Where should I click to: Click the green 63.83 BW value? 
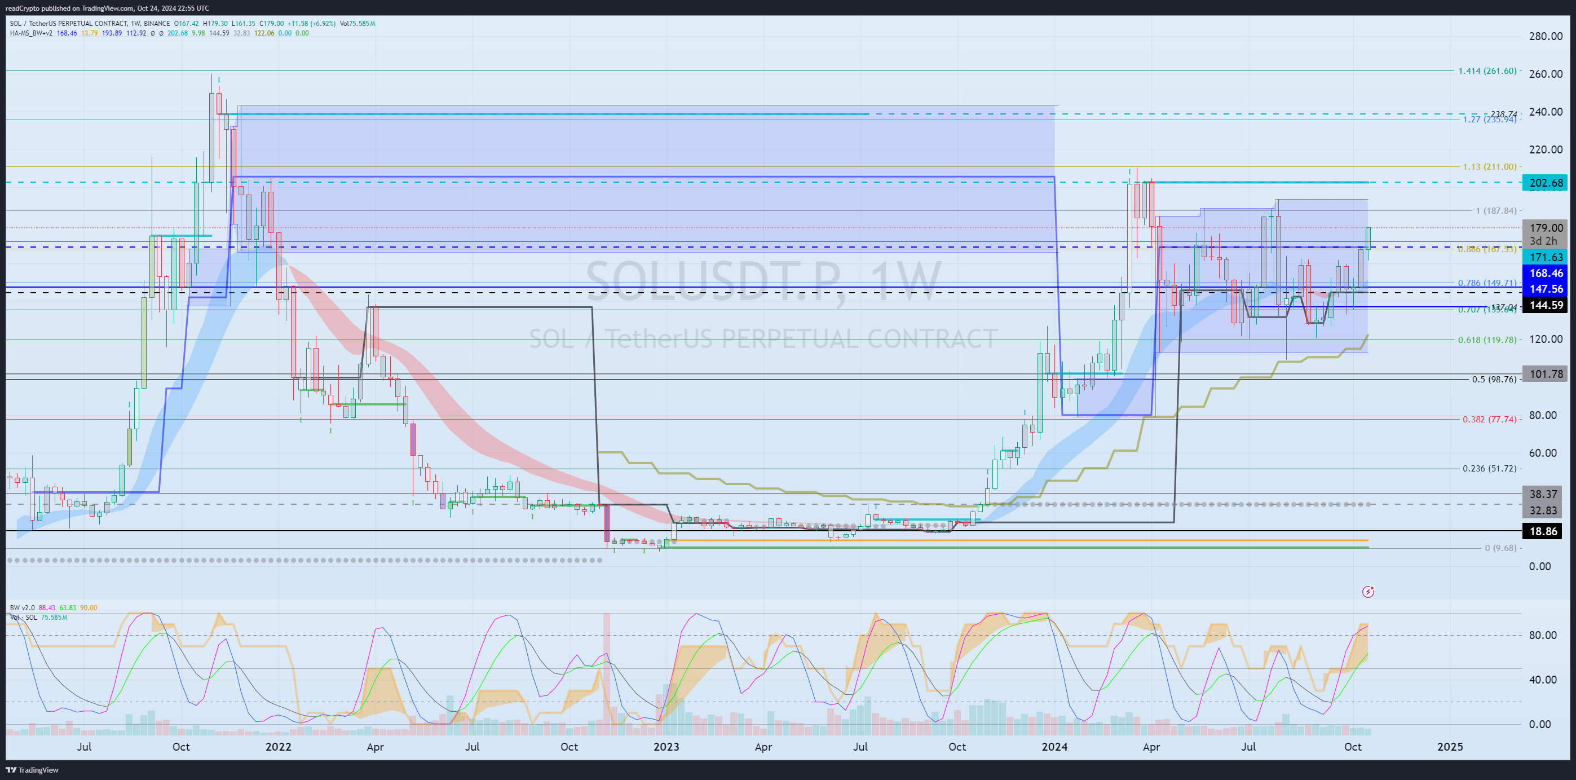(68, 608)
